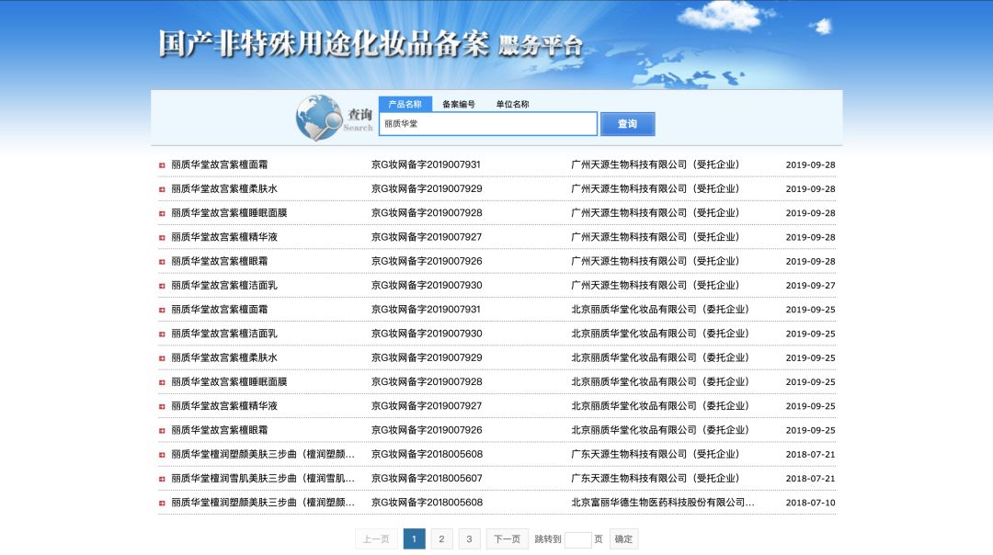Open product 丽质华堂故宫紫檀面霜 dated 2019-09-25
993x555 pixels.
(x=219, y=309)
